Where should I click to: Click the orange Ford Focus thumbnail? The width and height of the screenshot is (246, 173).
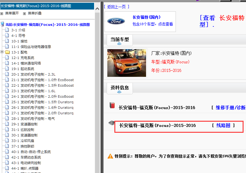point(127,63)
